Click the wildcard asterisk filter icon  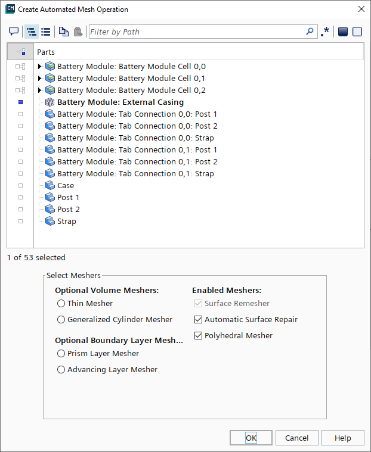[325, 32]
